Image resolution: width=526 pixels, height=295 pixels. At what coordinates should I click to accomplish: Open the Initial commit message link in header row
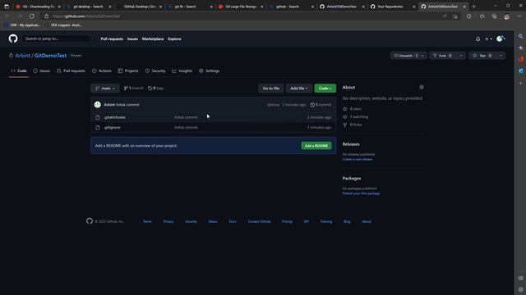[127, 105]
